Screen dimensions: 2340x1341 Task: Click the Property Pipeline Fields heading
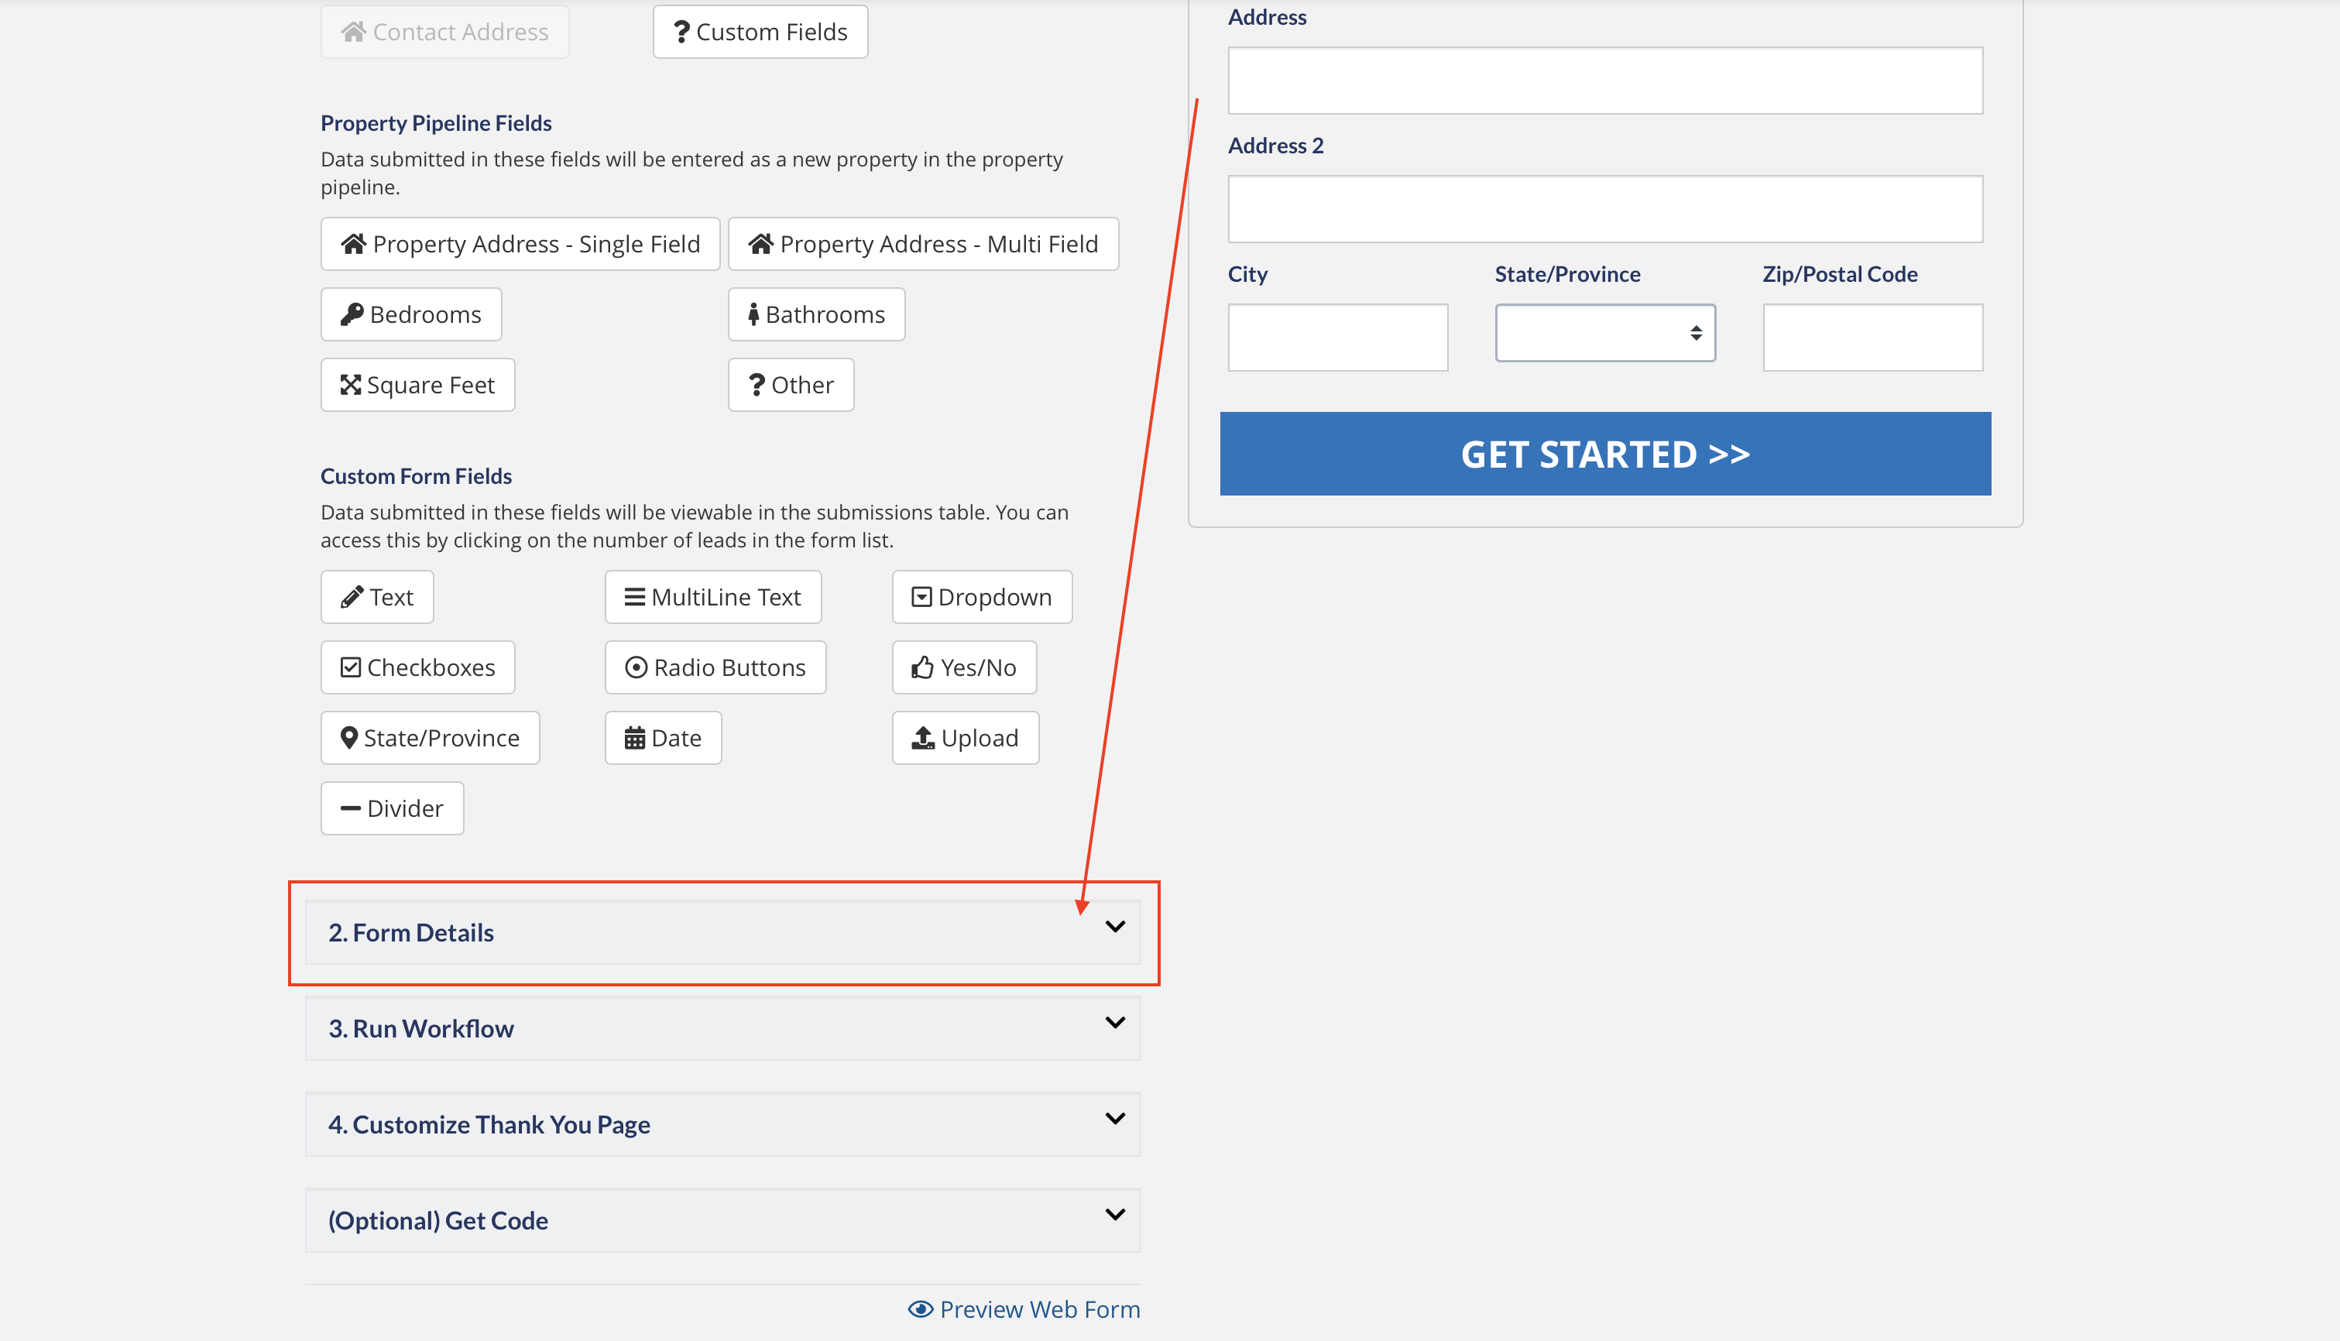click(x=437, y=123)
